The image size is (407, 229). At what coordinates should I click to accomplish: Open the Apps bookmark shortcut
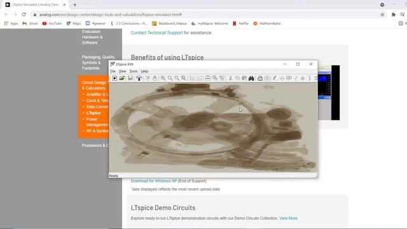[x=11, y=24]
